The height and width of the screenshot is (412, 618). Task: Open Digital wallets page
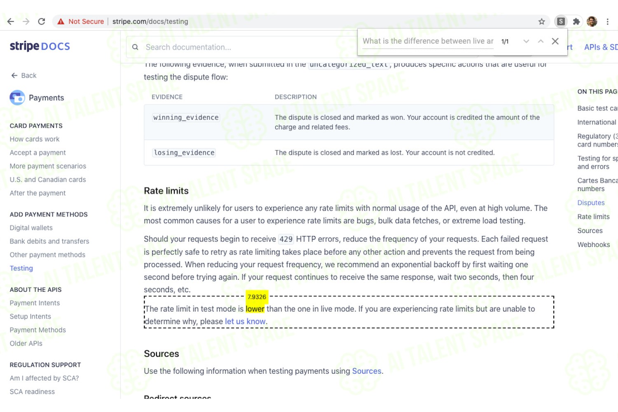(x=31, y=228)
